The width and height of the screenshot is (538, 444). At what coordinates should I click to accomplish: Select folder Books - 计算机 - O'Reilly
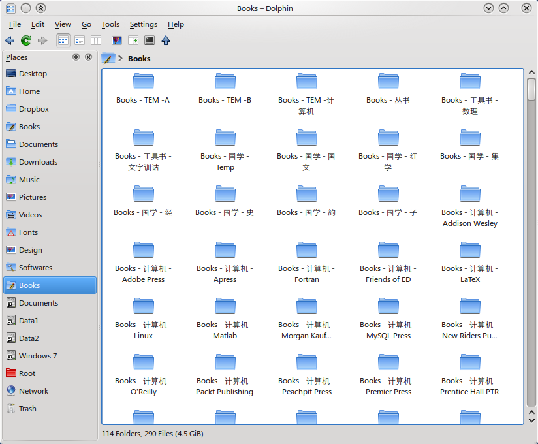(x=143, y=375)
